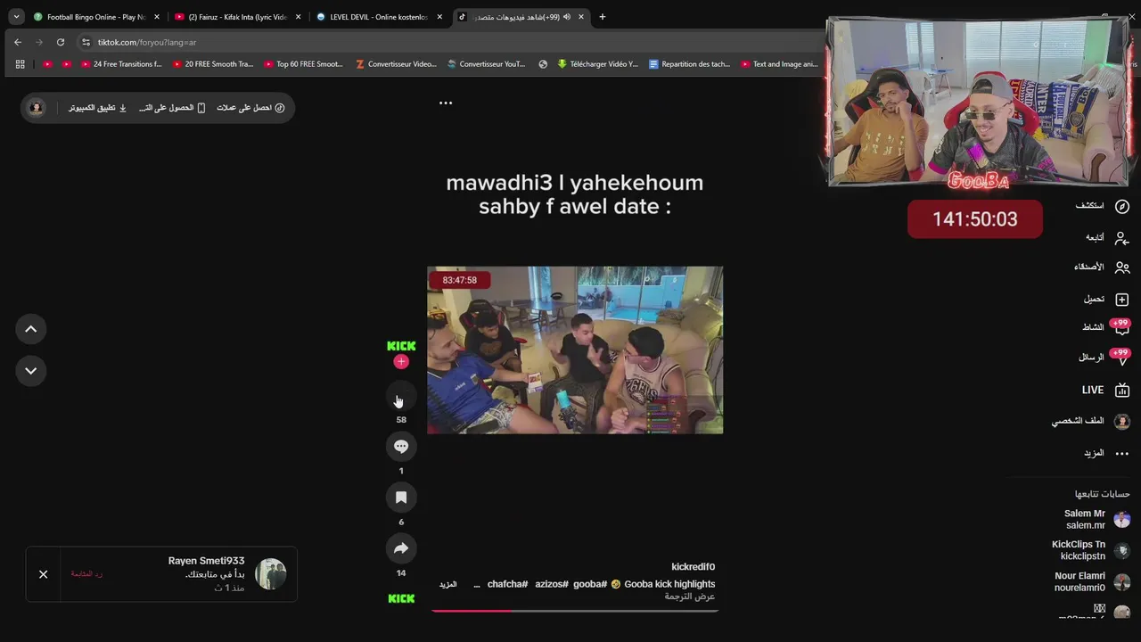Mute the TikTok tab audio speaker icon

(567, 17)
